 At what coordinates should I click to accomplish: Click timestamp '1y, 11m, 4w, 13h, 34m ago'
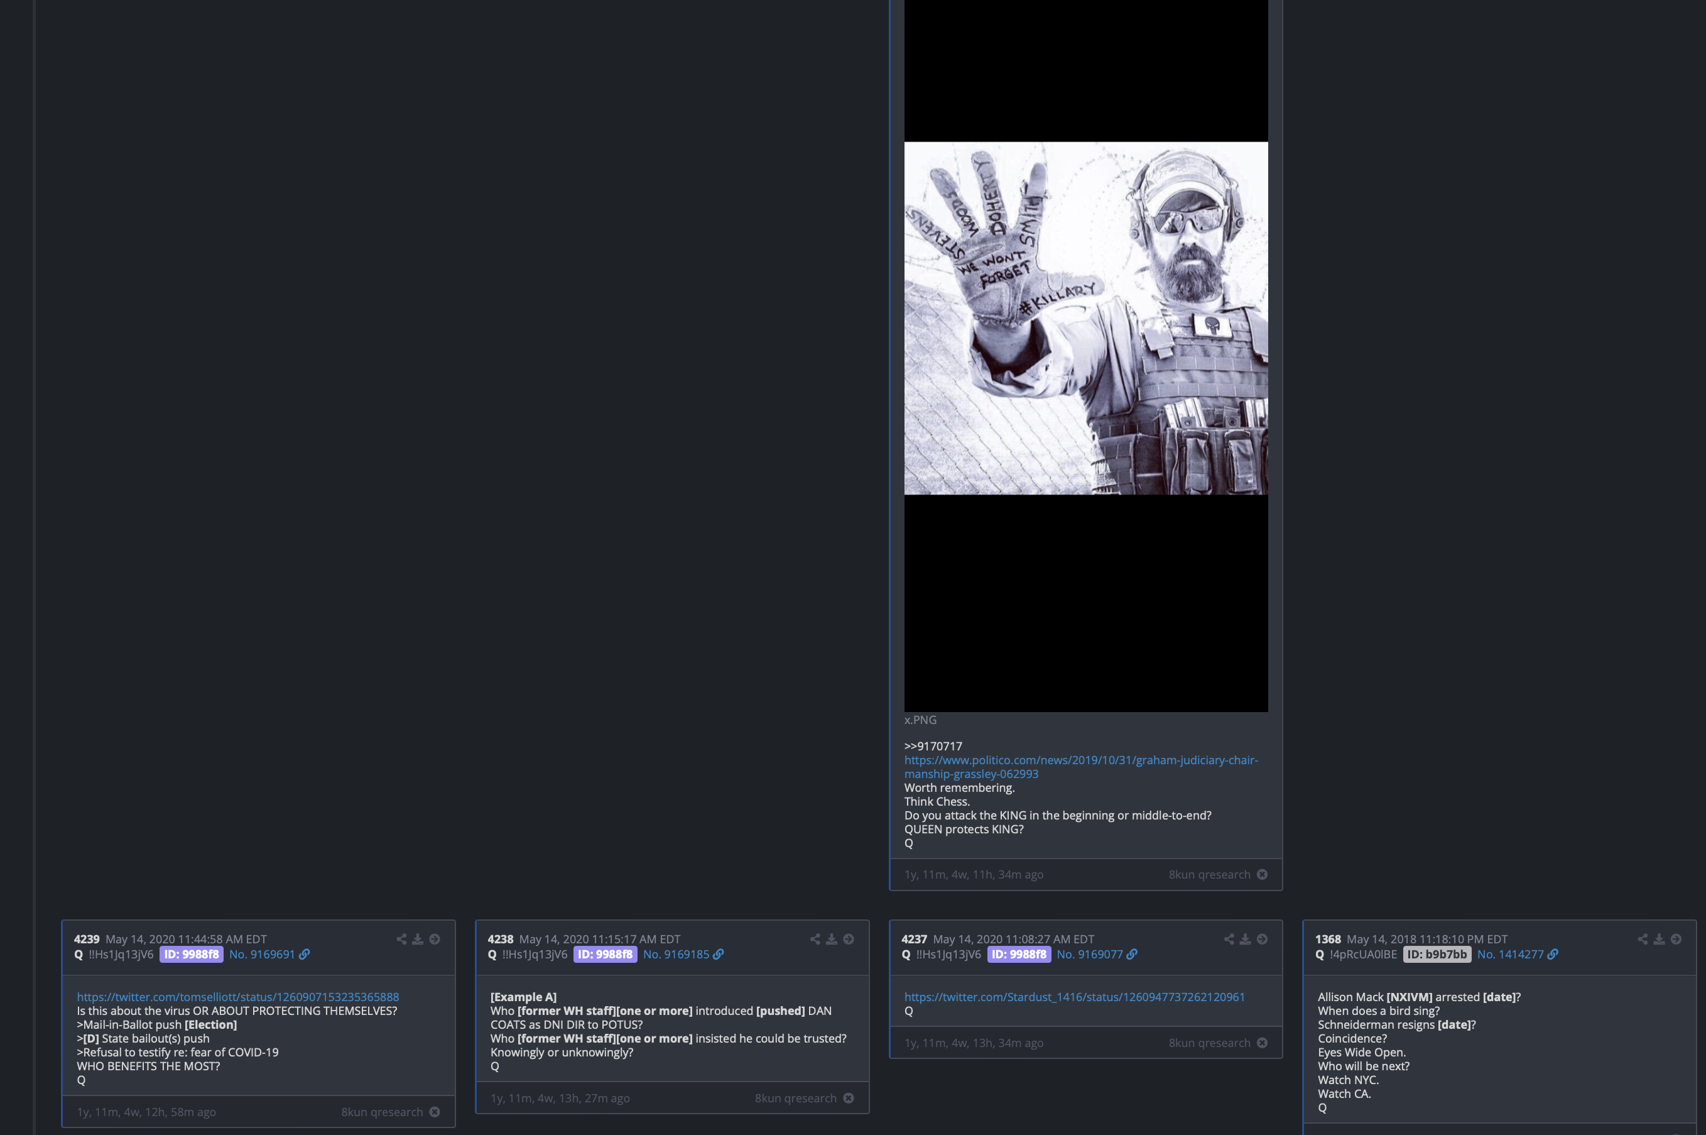click(x=974, y=1043)
